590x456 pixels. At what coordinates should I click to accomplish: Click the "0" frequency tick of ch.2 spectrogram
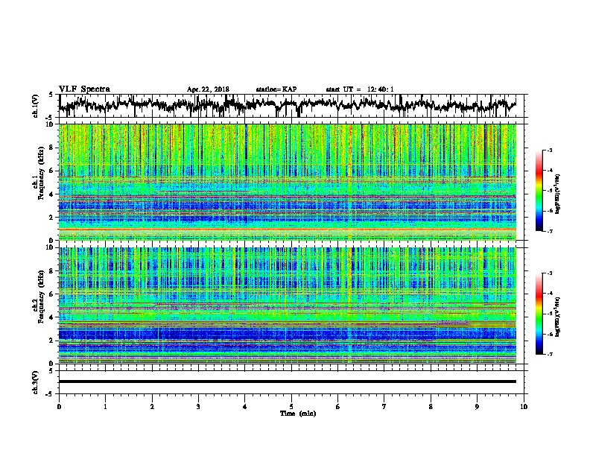click(x=51, y=363)
